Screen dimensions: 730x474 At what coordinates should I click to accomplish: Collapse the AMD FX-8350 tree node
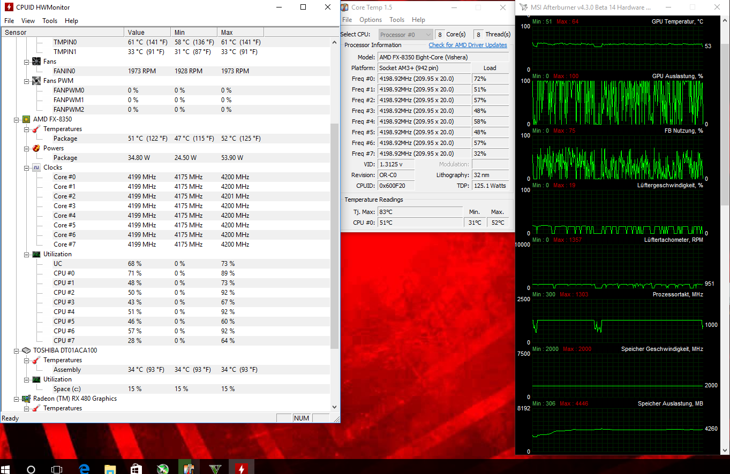pyautogui.click(x=16, y=119)
